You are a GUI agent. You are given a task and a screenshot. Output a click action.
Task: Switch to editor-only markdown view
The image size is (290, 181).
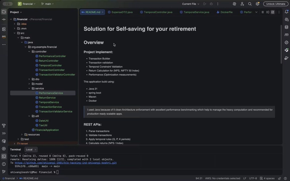coord(263,12)
